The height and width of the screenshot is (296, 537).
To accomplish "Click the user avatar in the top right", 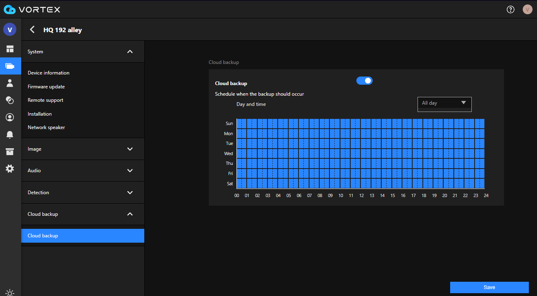I will tap(528, 9).
